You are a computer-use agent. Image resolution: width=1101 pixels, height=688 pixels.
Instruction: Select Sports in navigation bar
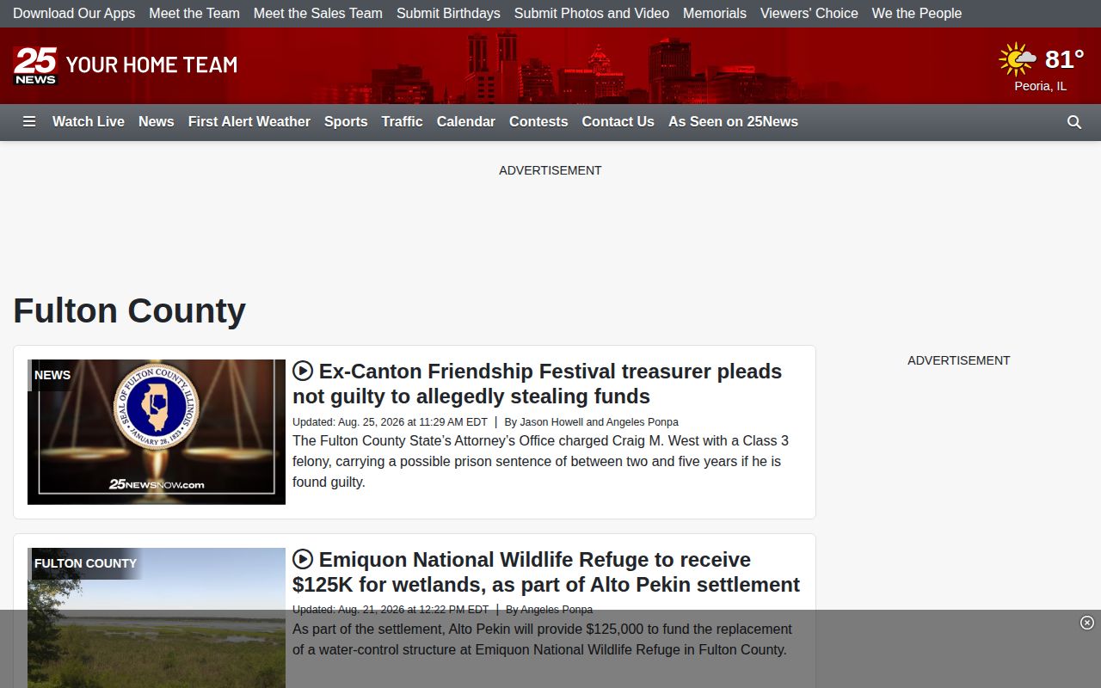(346, 122)
